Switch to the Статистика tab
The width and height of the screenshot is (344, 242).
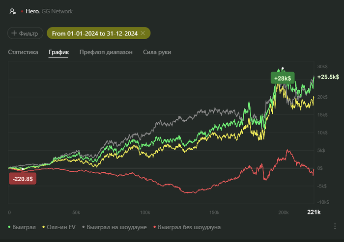[23, 52]
